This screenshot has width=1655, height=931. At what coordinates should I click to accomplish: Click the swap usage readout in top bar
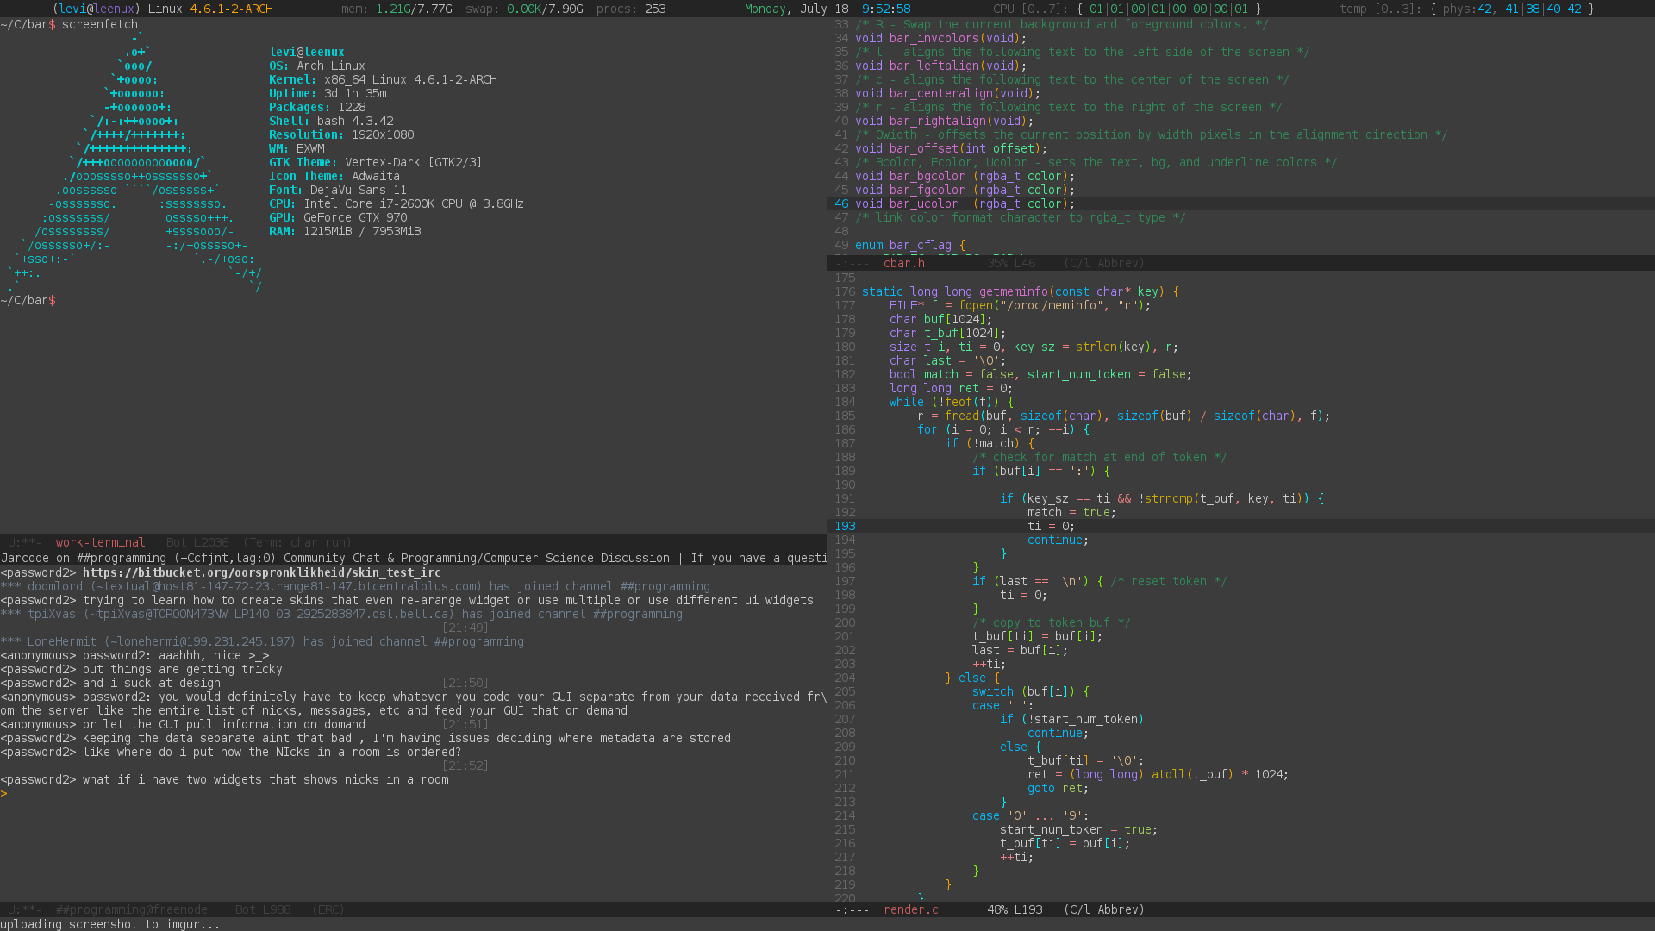pos(524,9)
